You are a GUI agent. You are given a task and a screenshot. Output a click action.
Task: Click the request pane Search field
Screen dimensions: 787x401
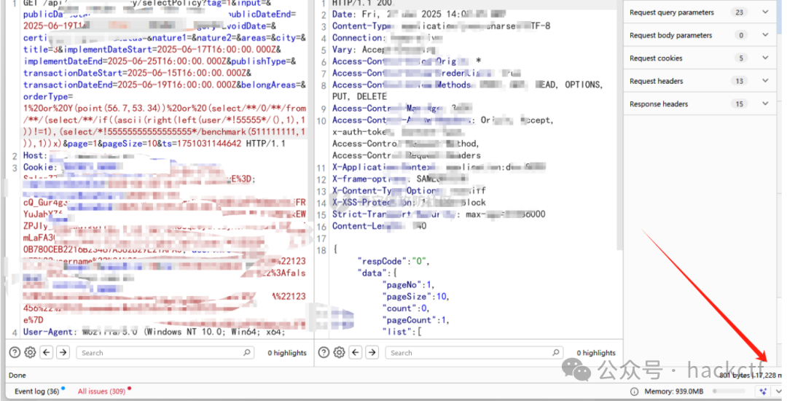[x=165, y=353]
